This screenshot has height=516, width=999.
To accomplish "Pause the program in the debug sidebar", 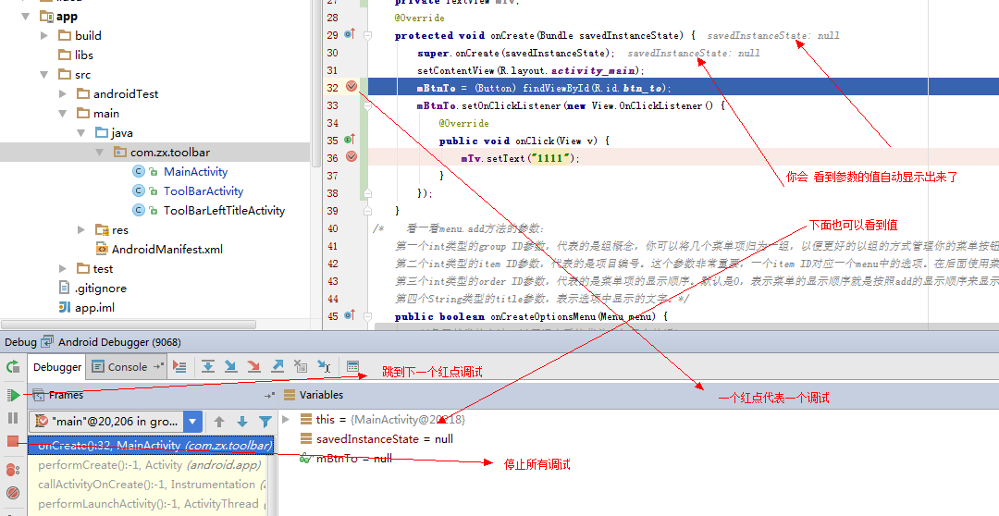I will (x=13, y=418).
